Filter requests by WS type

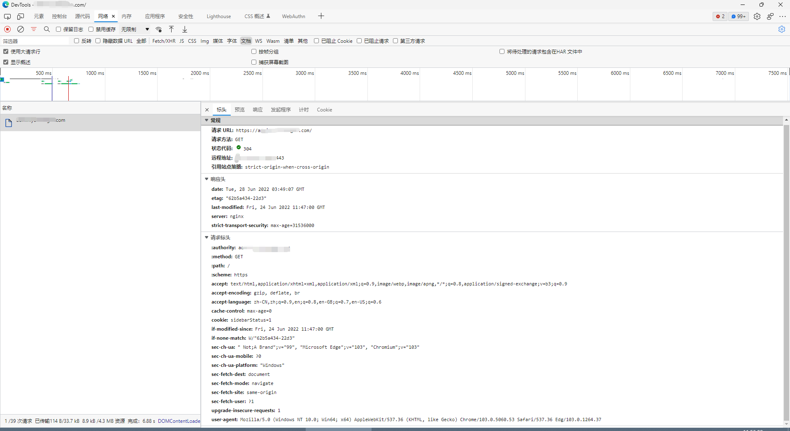258,41
